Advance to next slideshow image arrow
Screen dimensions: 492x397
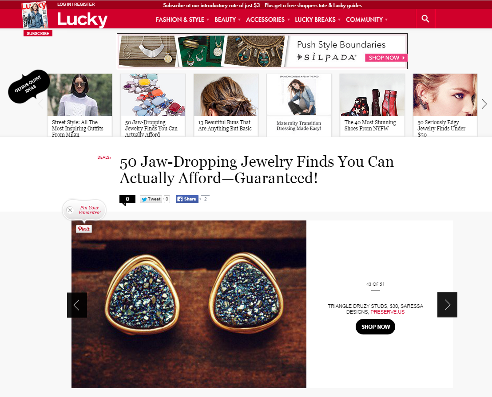447,305
